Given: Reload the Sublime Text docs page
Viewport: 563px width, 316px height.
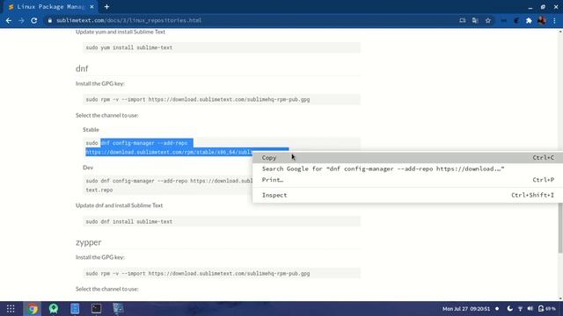Looking at the screenshot, I should tap(34, 21).
